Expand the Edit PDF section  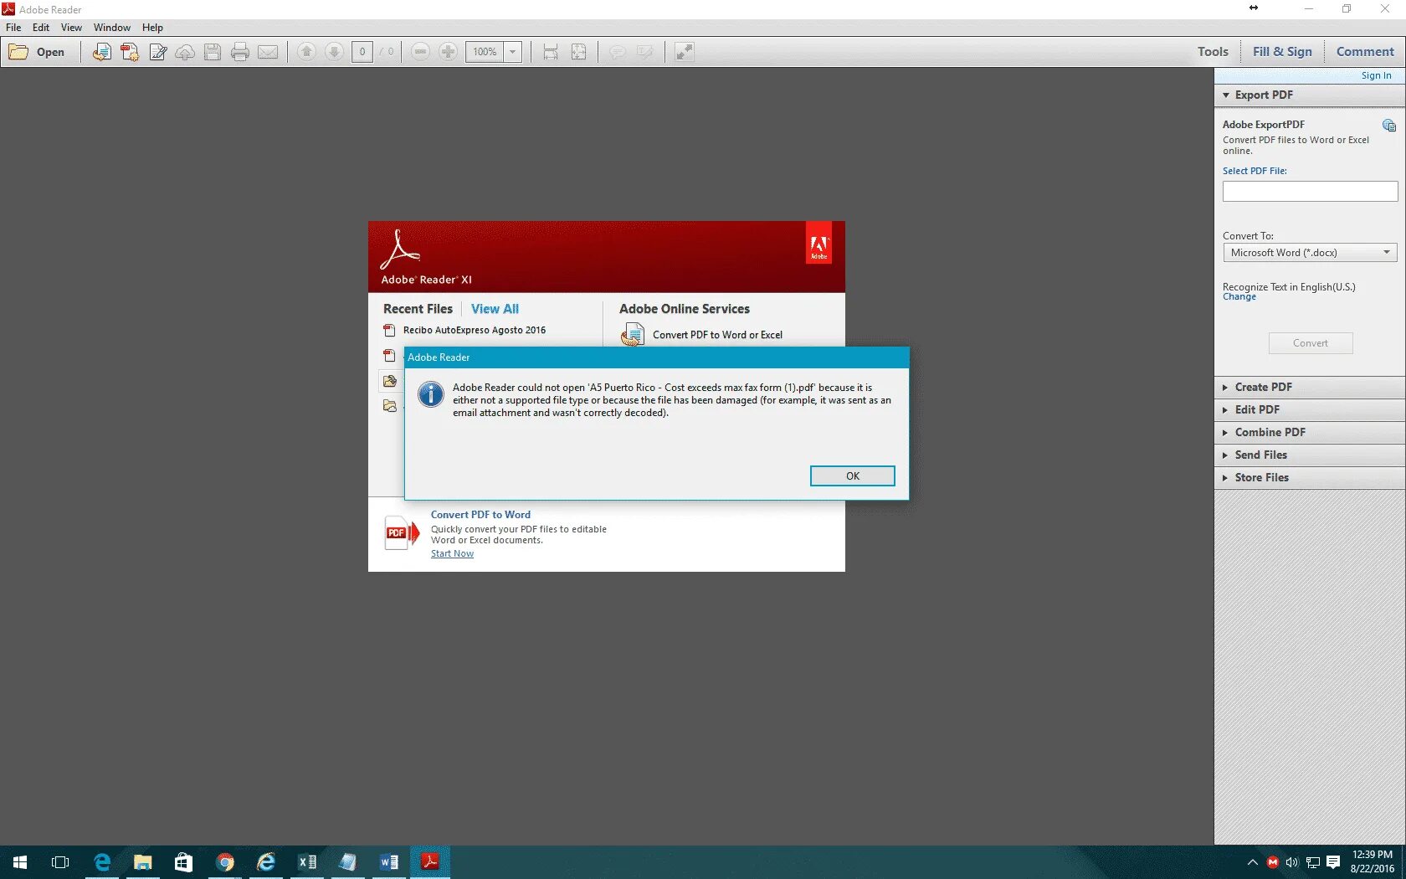click(1310, 410)
